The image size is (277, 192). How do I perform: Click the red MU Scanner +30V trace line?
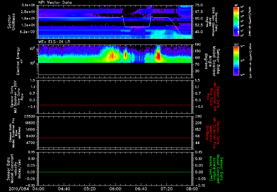[115, 105]
